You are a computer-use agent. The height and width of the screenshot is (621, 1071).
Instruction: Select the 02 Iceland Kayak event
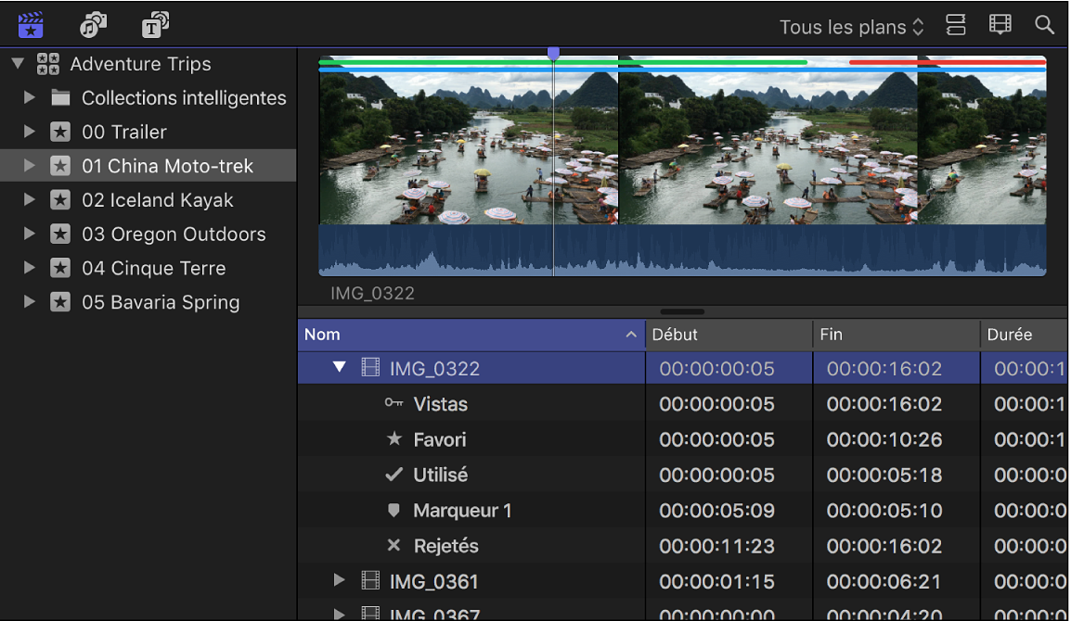[x=157, y=200]
